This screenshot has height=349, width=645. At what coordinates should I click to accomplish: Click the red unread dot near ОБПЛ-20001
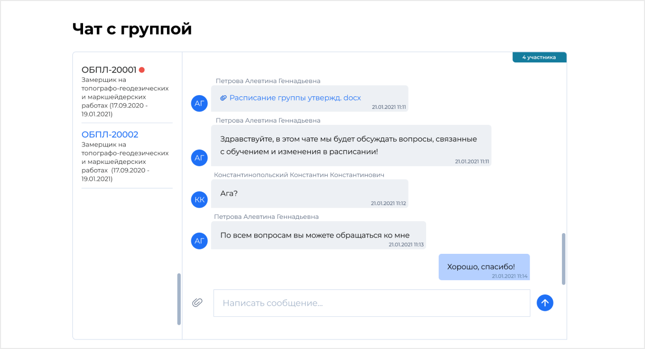tap(142, 70)
